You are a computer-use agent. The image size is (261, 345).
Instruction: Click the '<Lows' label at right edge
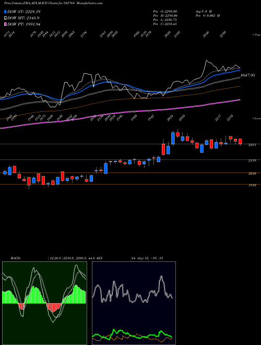[x=256, y=118]
